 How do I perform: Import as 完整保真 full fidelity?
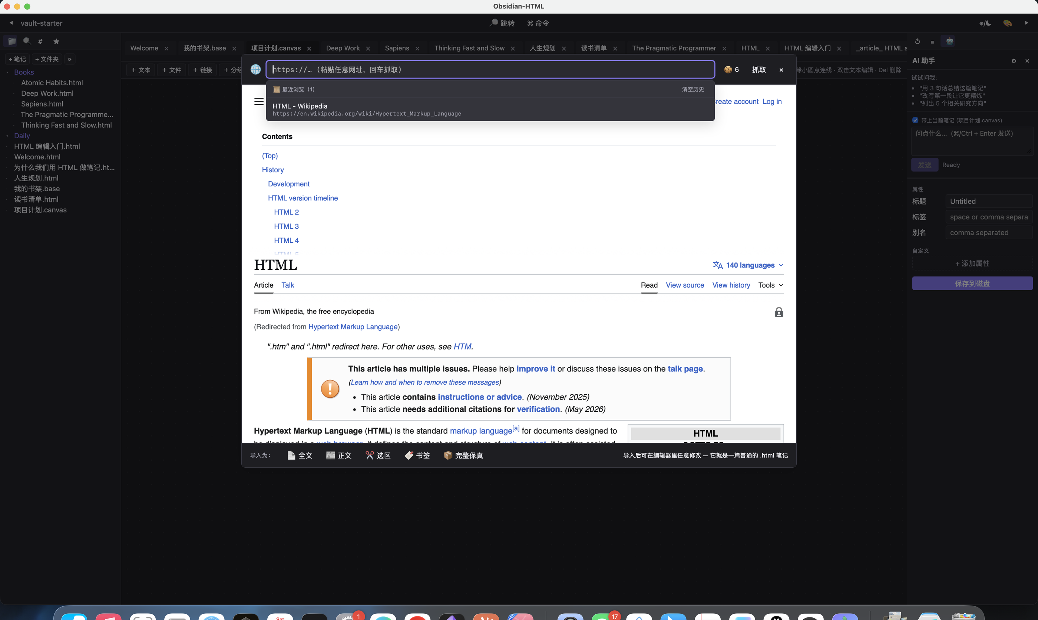point(463,455)
